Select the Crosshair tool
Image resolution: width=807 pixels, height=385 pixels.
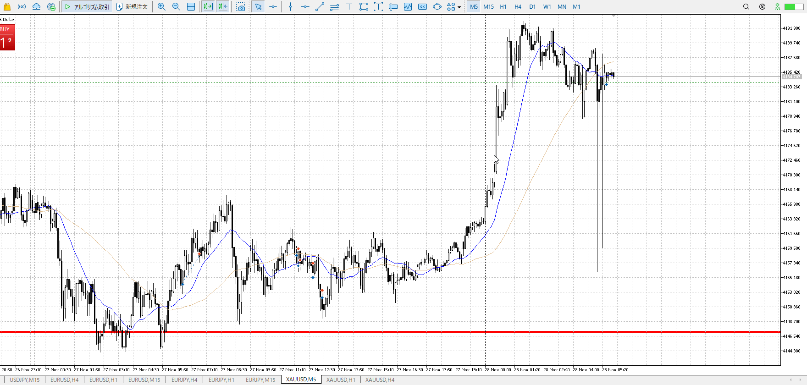(x=273, y=7)
